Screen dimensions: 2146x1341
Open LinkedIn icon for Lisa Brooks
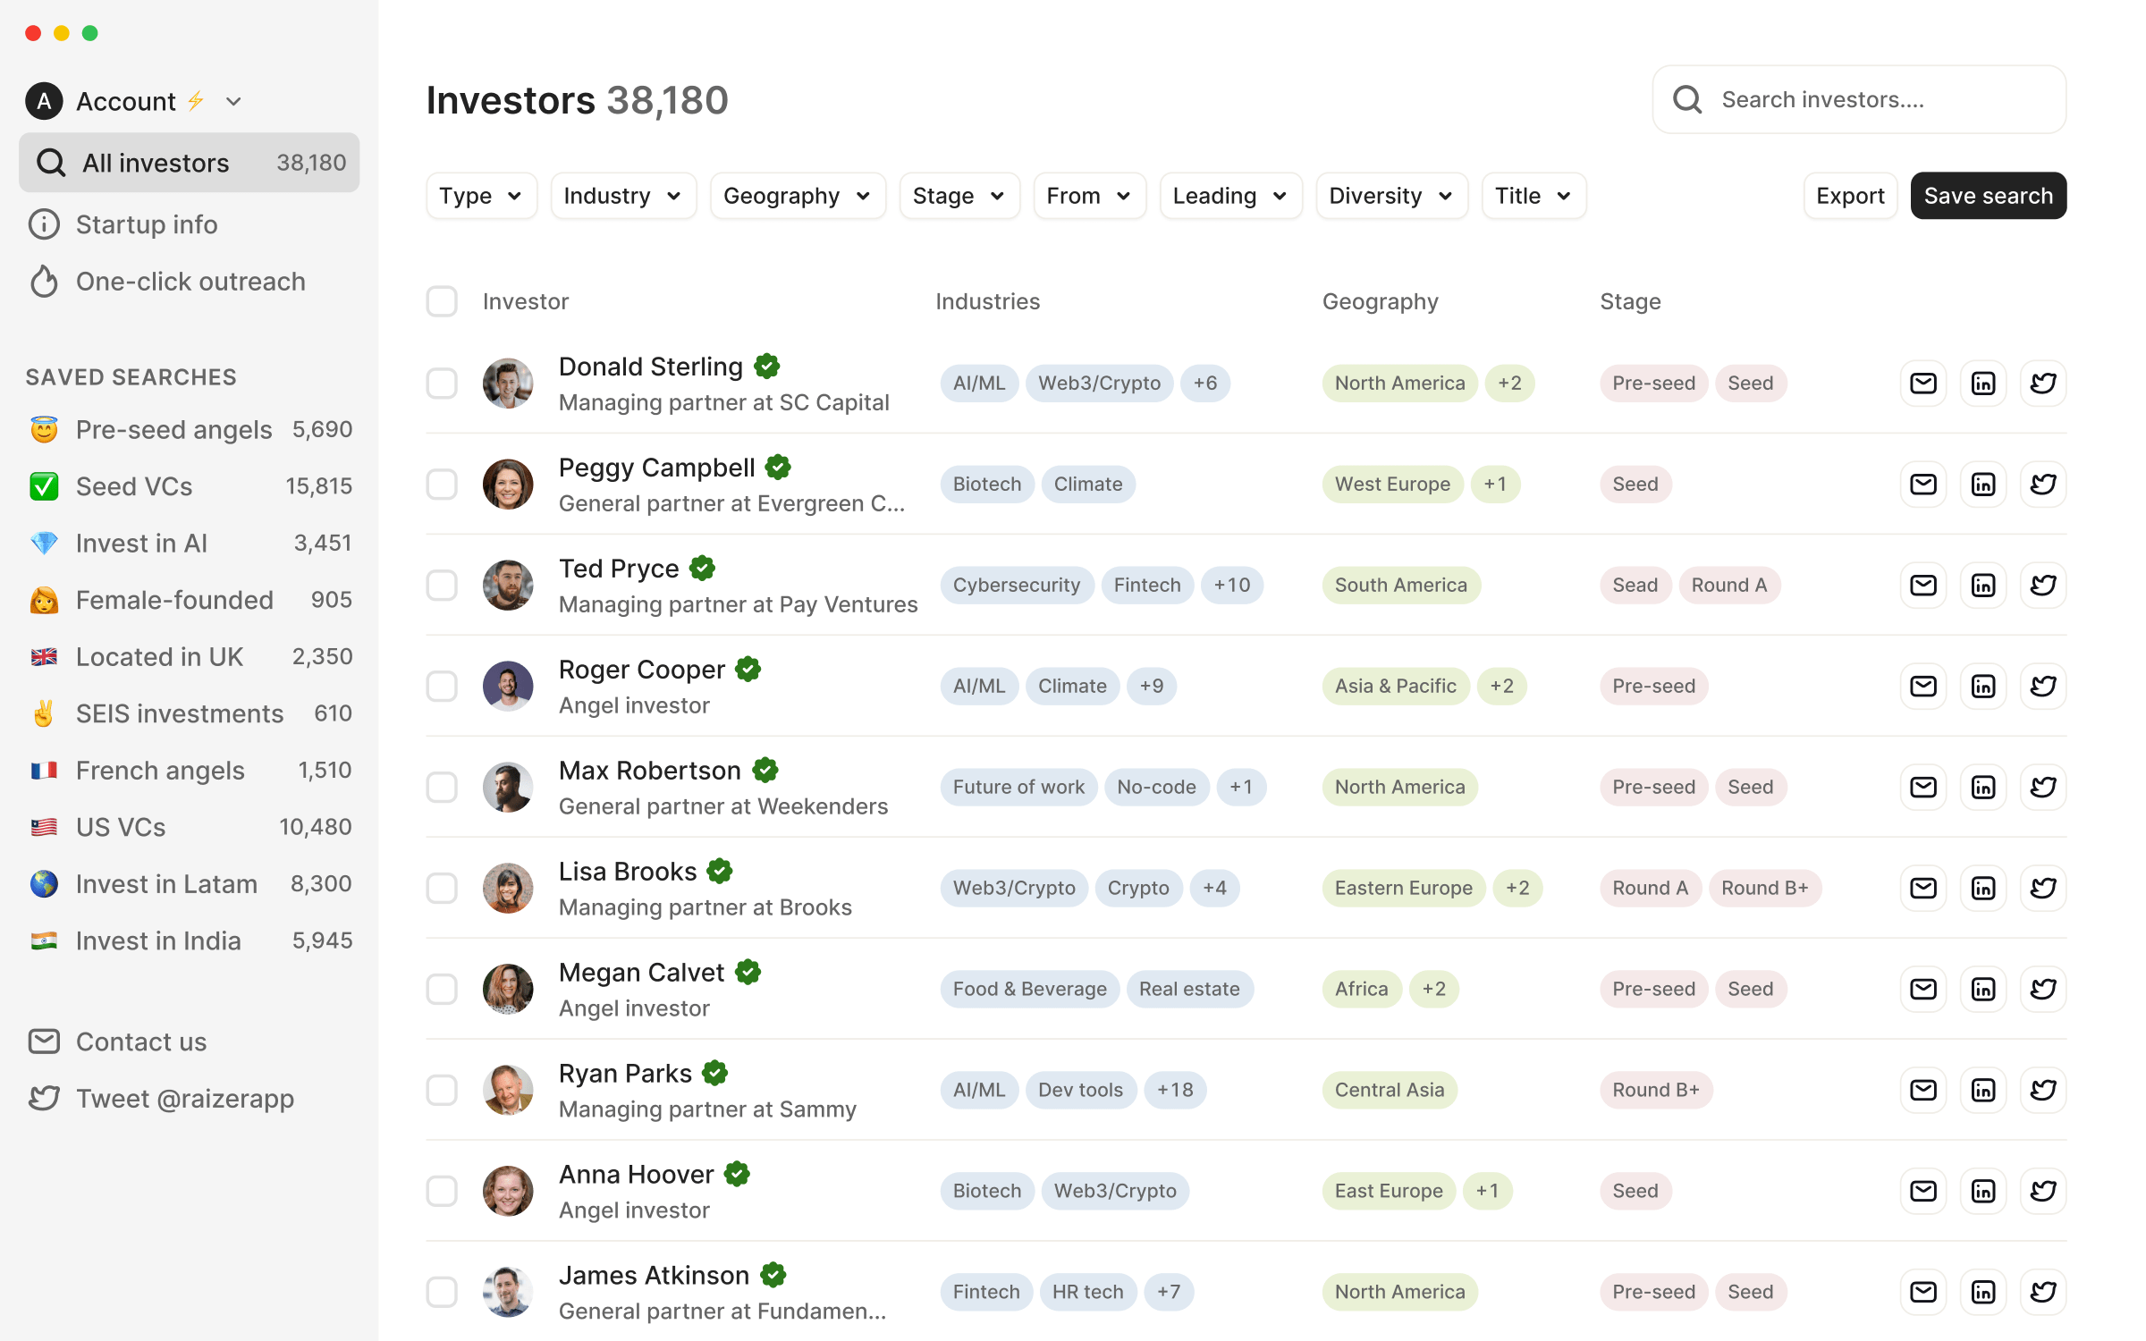(x=1982, y=889)
